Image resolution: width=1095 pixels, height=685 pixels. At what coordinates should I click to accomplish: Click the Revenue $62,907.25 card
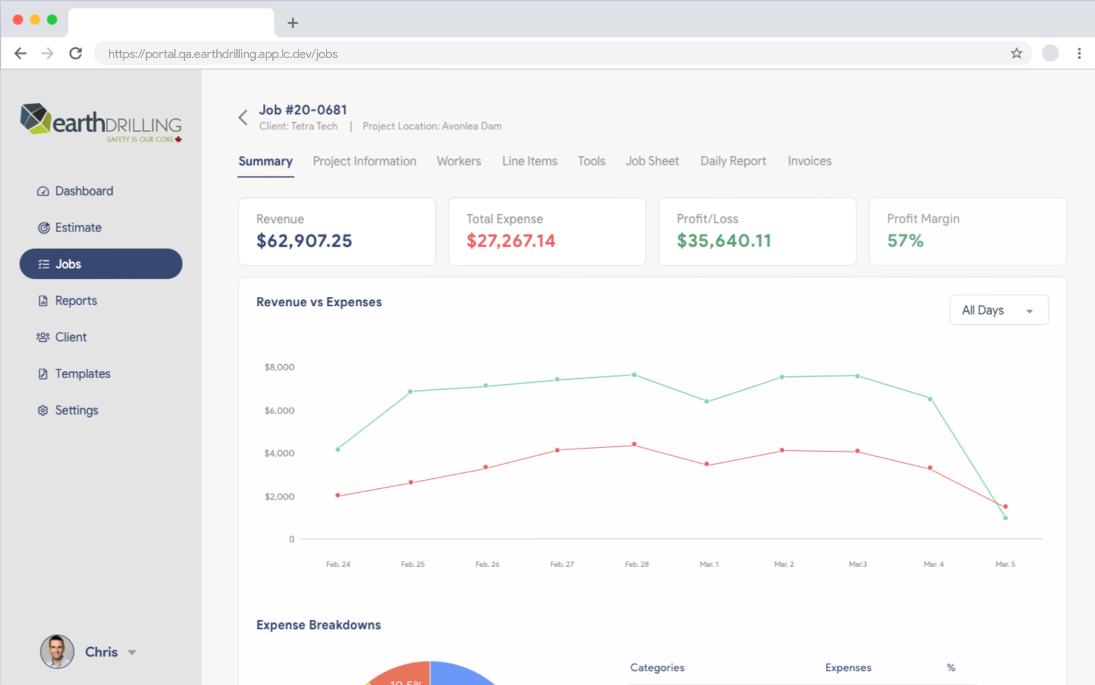pyautogui.click(x=337, y=231)
